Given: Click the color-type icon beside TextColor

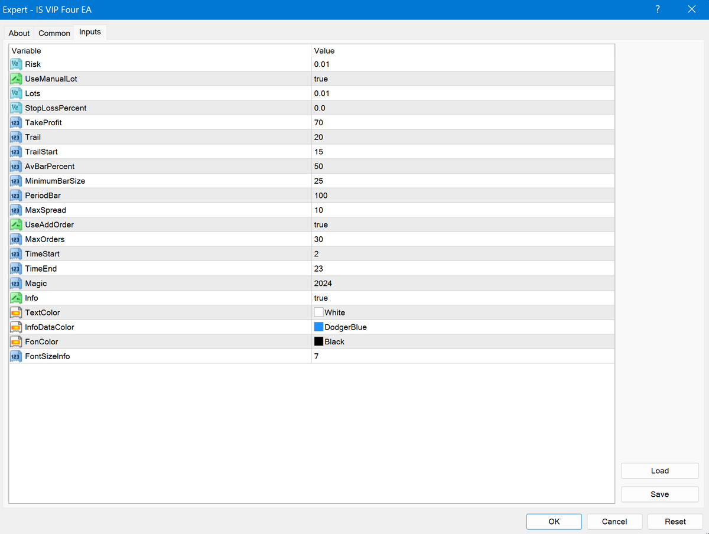Looking at the screenshot, I should click(16, 312).
